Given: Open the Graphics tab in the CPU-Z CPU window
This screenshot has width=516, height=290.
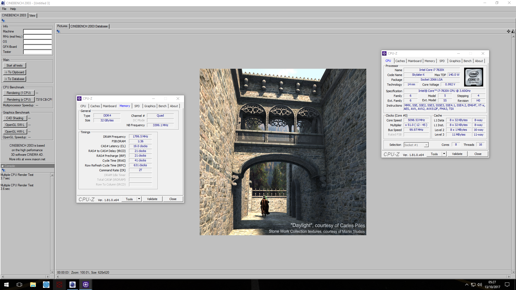Looking at the screenshot, I should (x=455, y=61).
